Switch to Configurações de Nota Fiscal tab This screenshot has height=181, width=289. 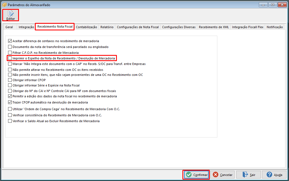click(x=138, y=27)
